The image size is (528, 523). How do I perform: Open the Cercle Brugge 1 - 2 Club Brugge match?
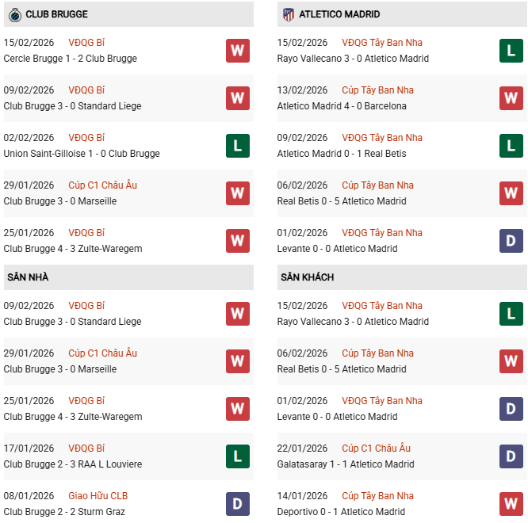tap(71, 59)
